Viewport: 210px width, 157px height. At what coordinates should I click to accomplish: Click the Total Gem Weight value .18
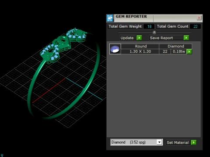point(149,27)
